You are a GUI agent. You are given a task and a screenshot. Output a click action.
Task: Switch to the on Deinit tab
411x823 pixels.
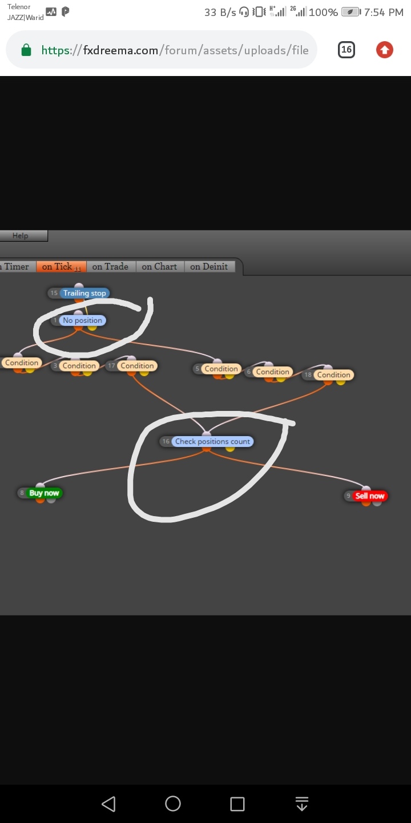[209, 266]
